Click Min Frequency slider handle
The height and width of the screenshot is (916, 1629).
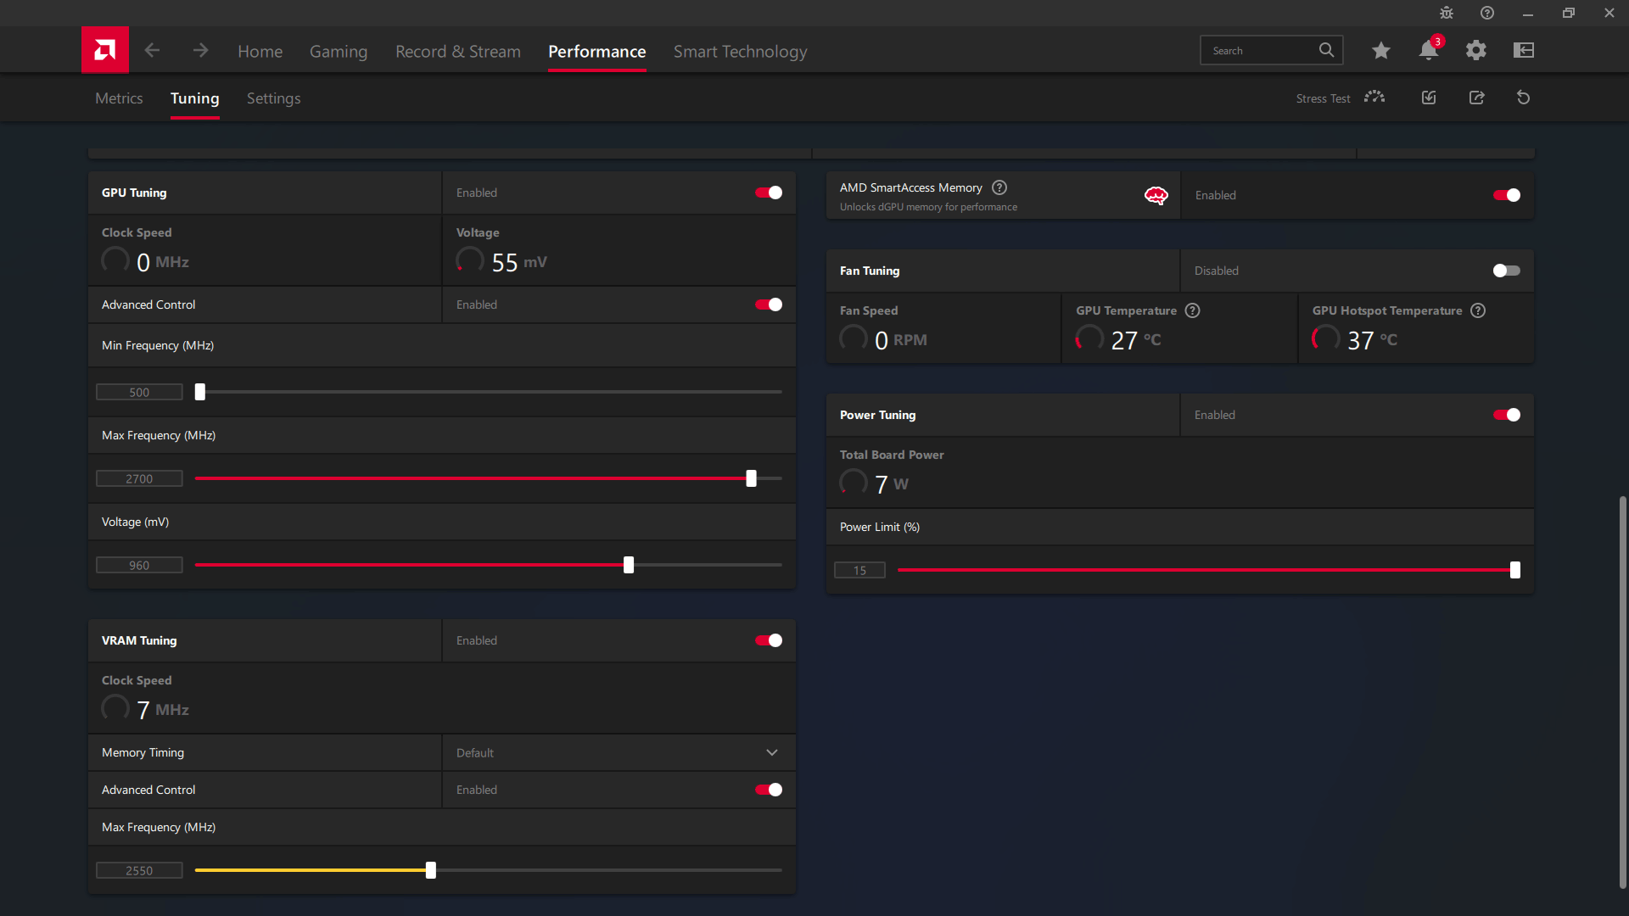[200, 392]
